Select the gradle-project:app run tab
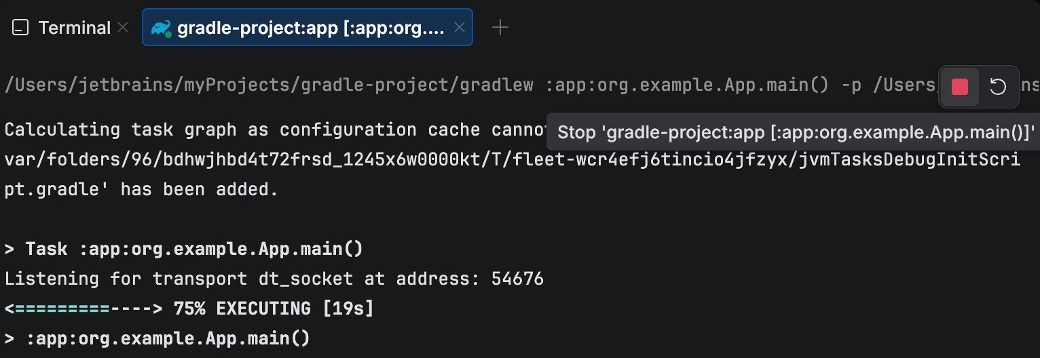The width and height of the screenshot is (1040, 358). [x=310, y=28]
